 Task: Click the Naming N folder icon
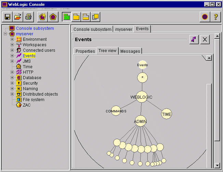[x=19, y=88]
